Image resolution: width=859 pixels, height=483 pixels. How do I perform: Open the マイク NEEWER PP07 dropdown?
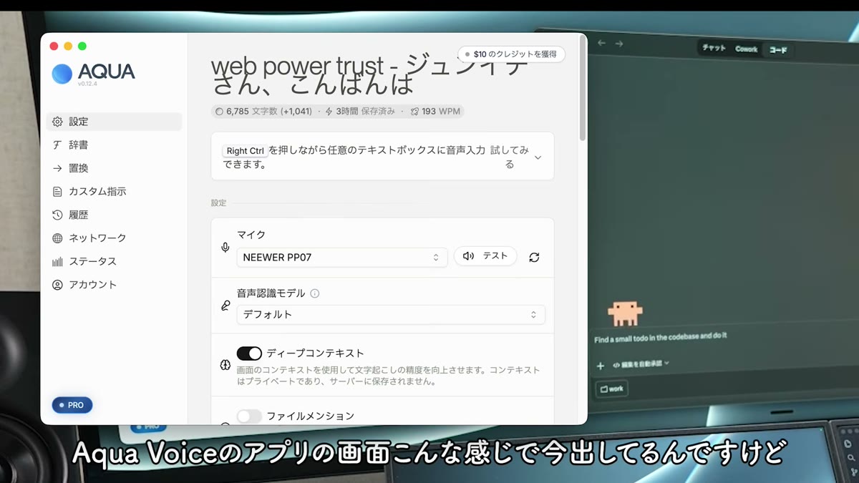342,257
